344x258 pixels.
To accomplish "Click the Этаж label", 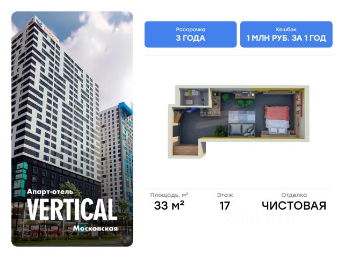I will point(225,195).
